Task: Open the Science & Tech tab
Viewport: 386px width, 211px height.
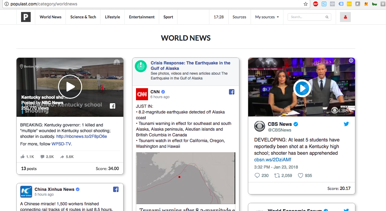Action: [83, 17]
